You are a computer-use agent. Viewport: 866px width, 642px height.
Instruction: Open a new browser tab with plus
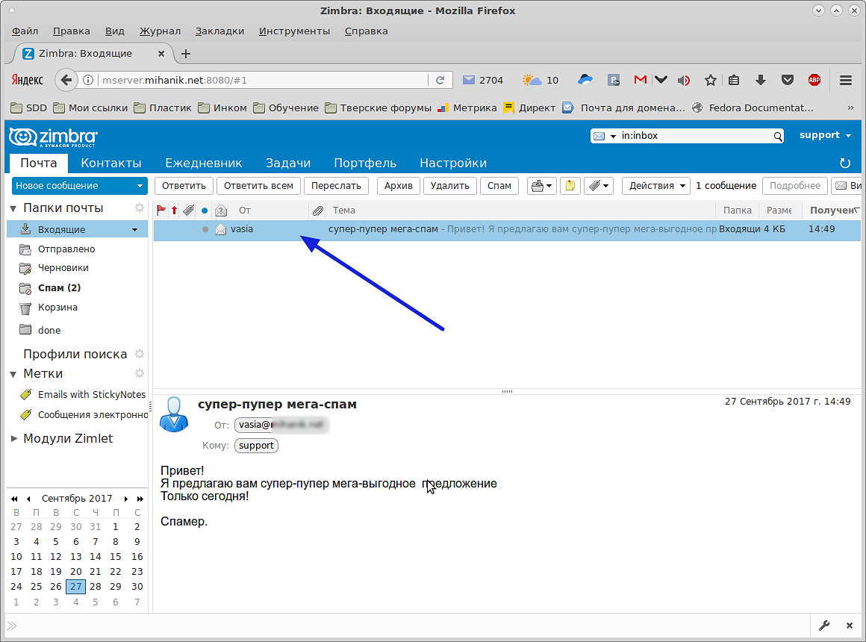point(186,54)
